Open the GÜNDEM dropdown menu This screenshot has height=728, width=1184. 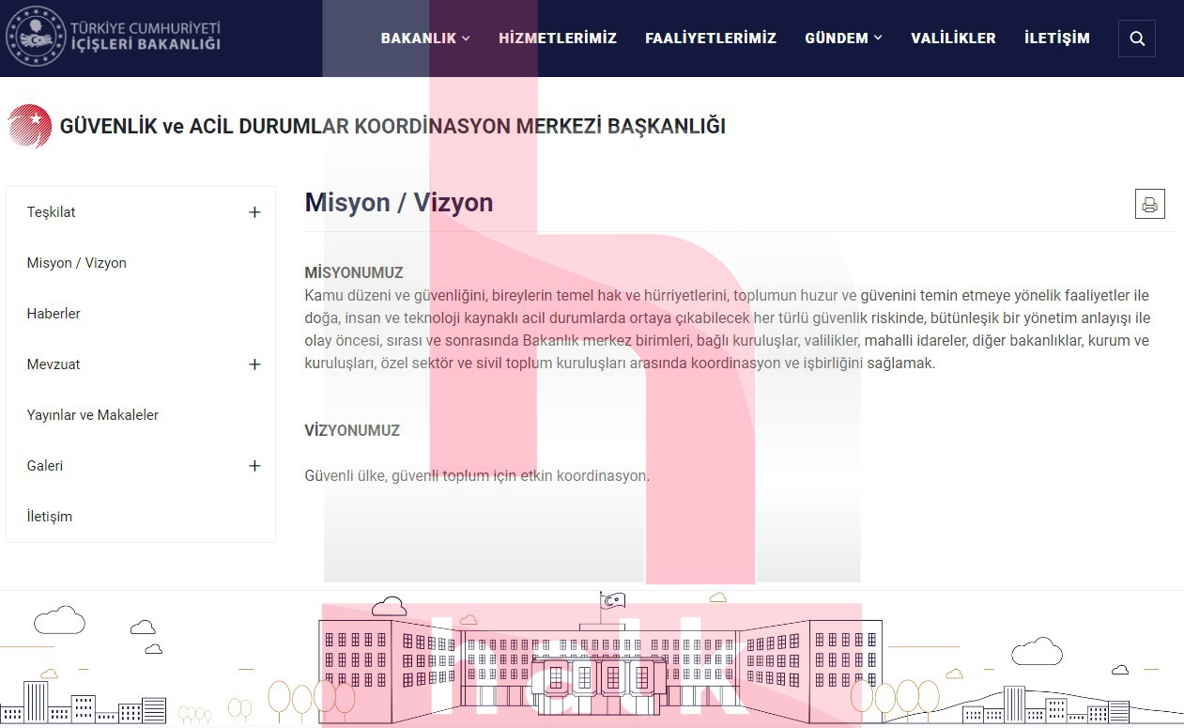(x=843, y=39)
